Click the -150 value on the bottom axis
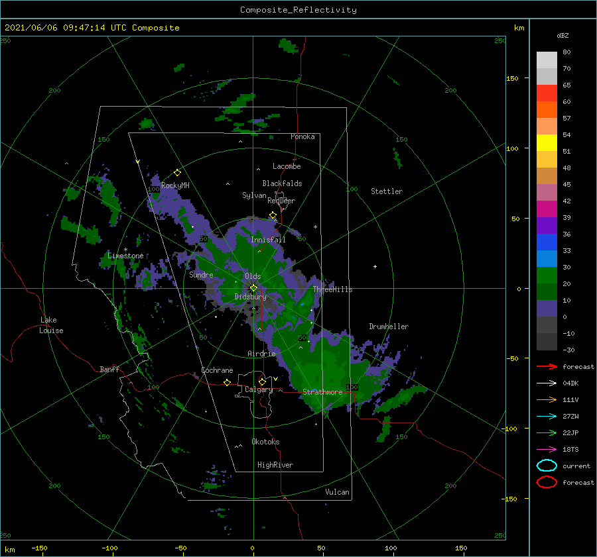 [39, 548]
